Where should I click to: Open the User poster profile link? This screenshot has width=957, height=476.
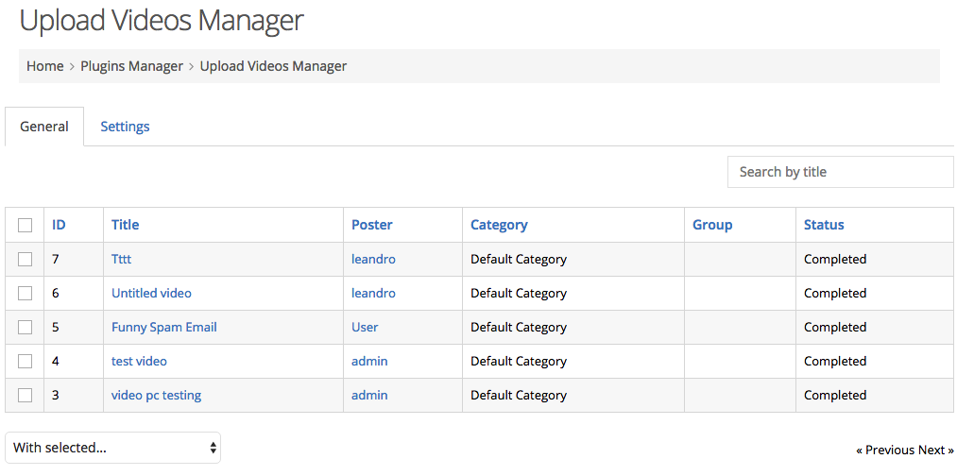pyautogui.click(x=365, y=328)
